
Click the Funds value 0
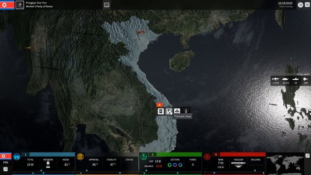[x=192, y=165]
